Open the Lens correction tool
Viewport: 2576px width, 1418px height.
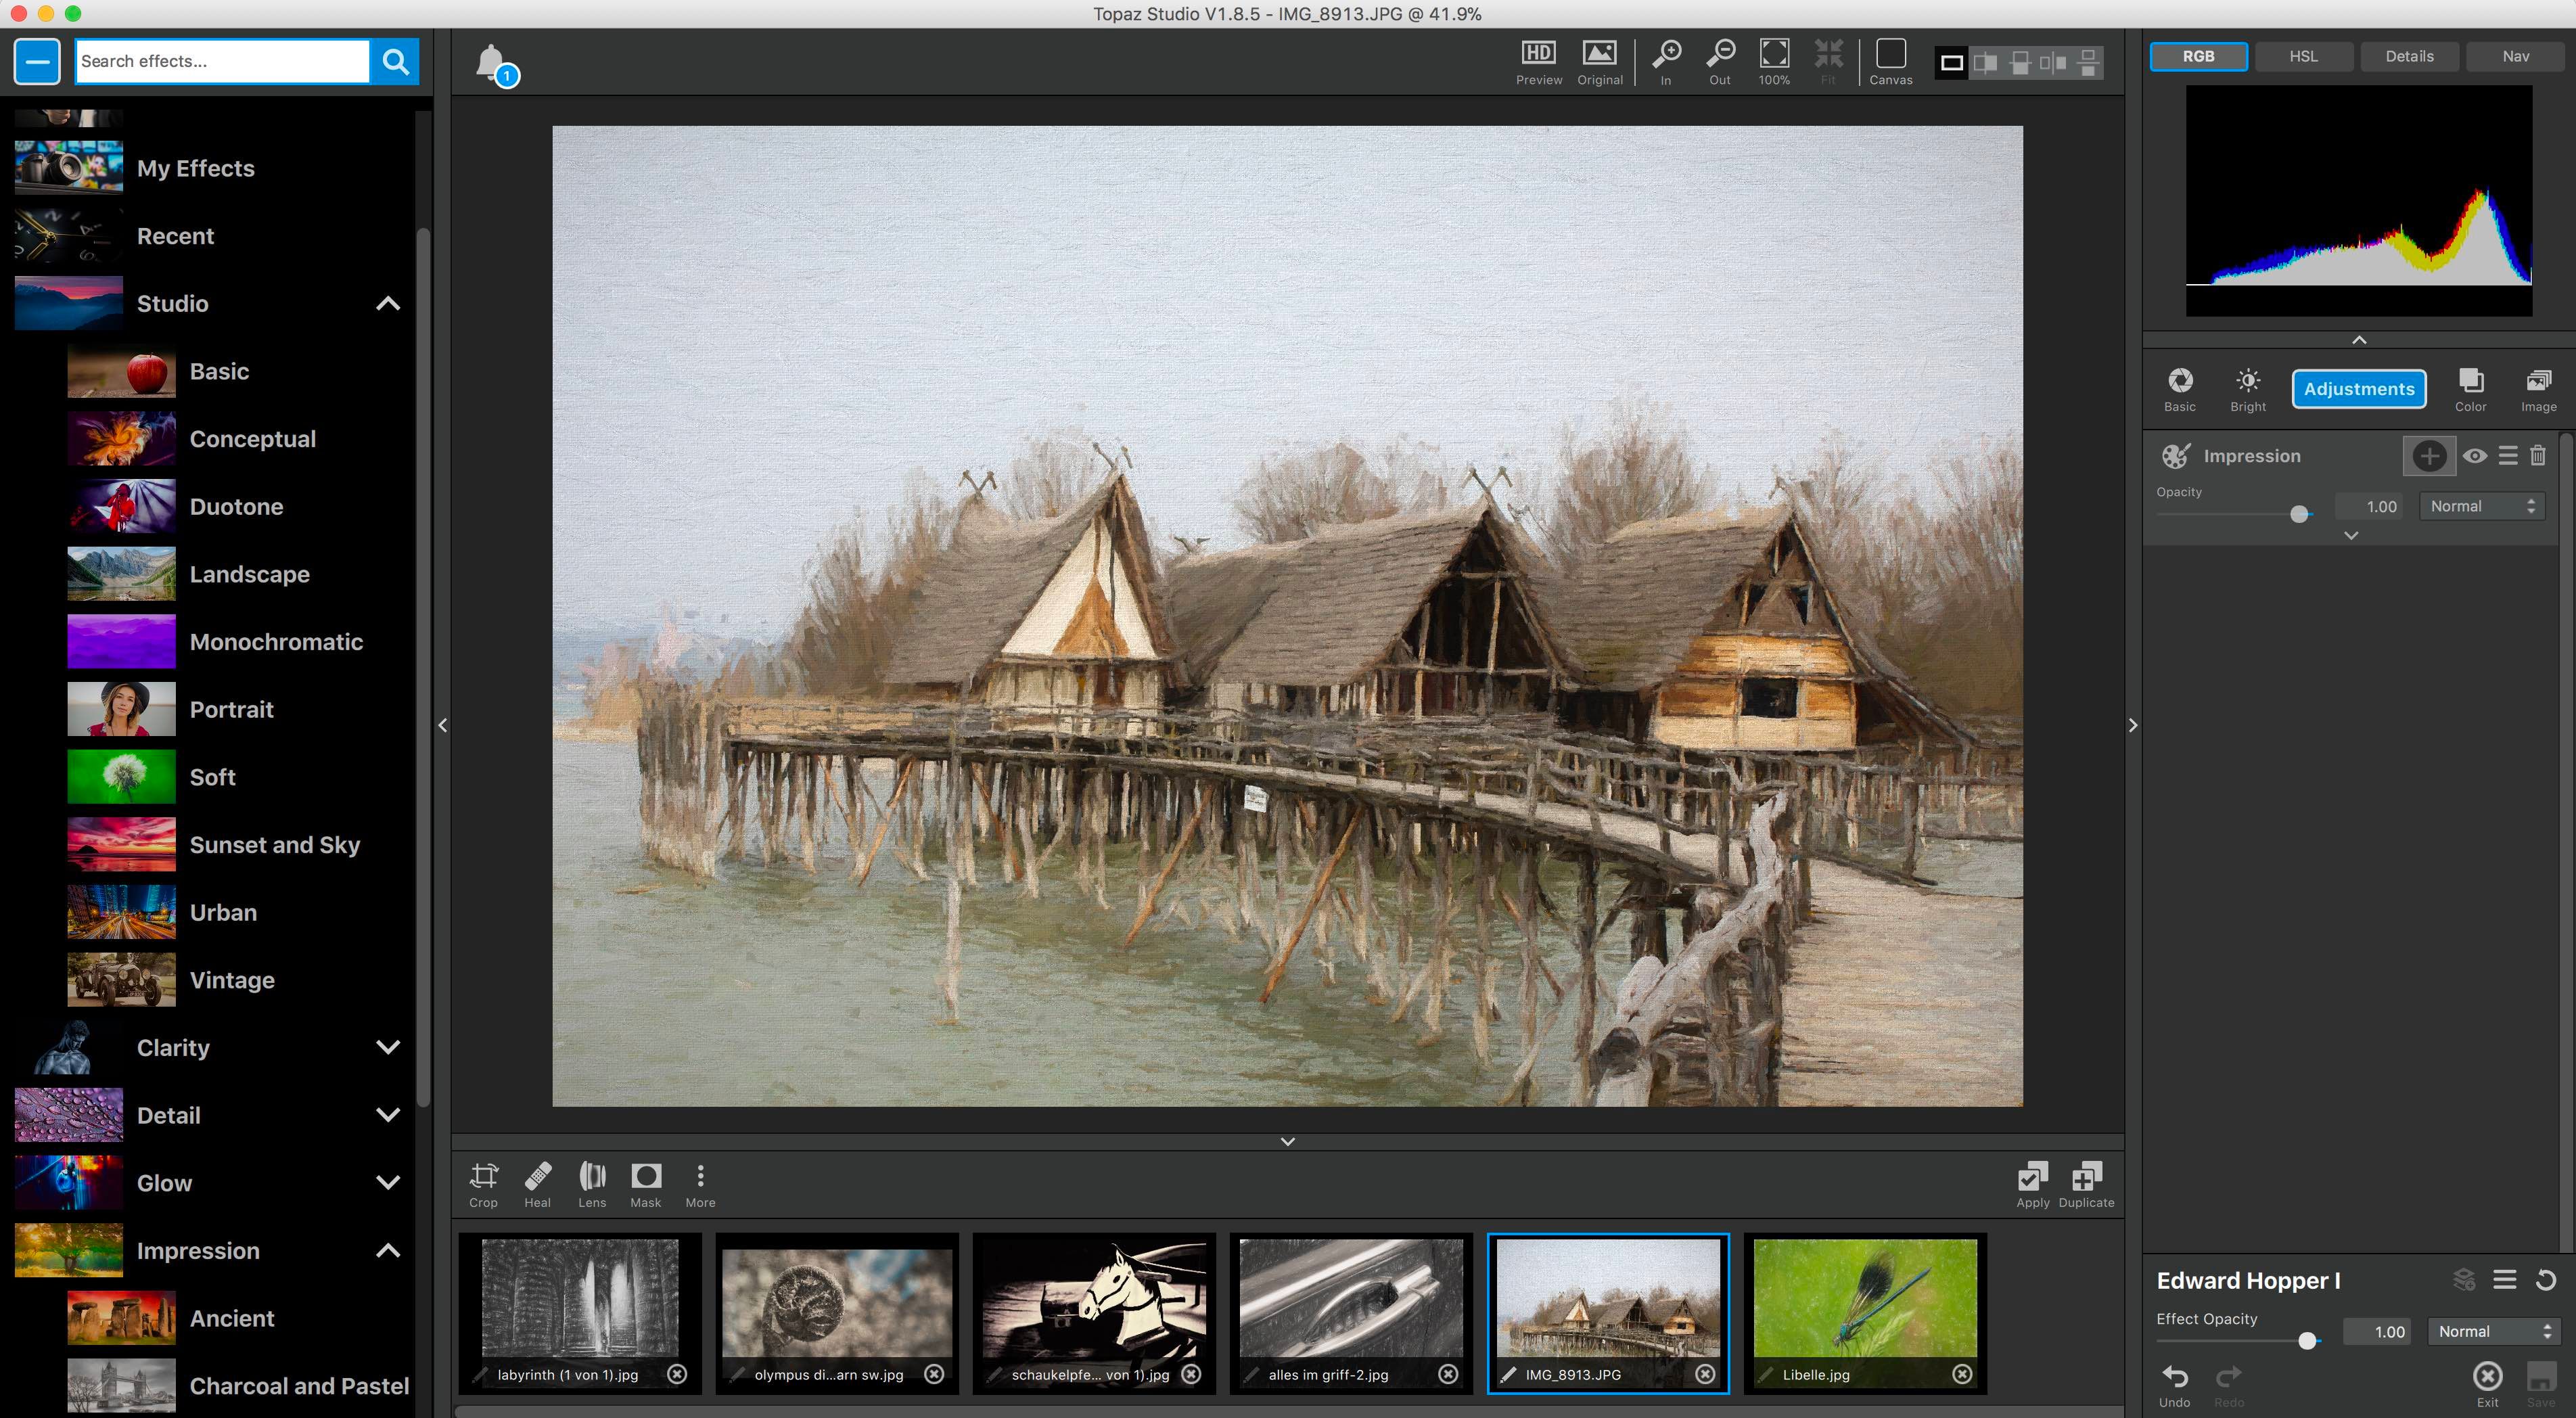click(x=592, y=1185)
